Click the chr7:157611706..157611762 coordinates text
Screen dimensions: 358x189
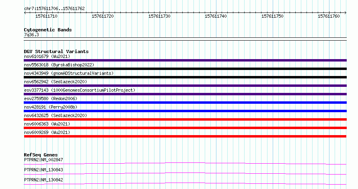[54, 8]
